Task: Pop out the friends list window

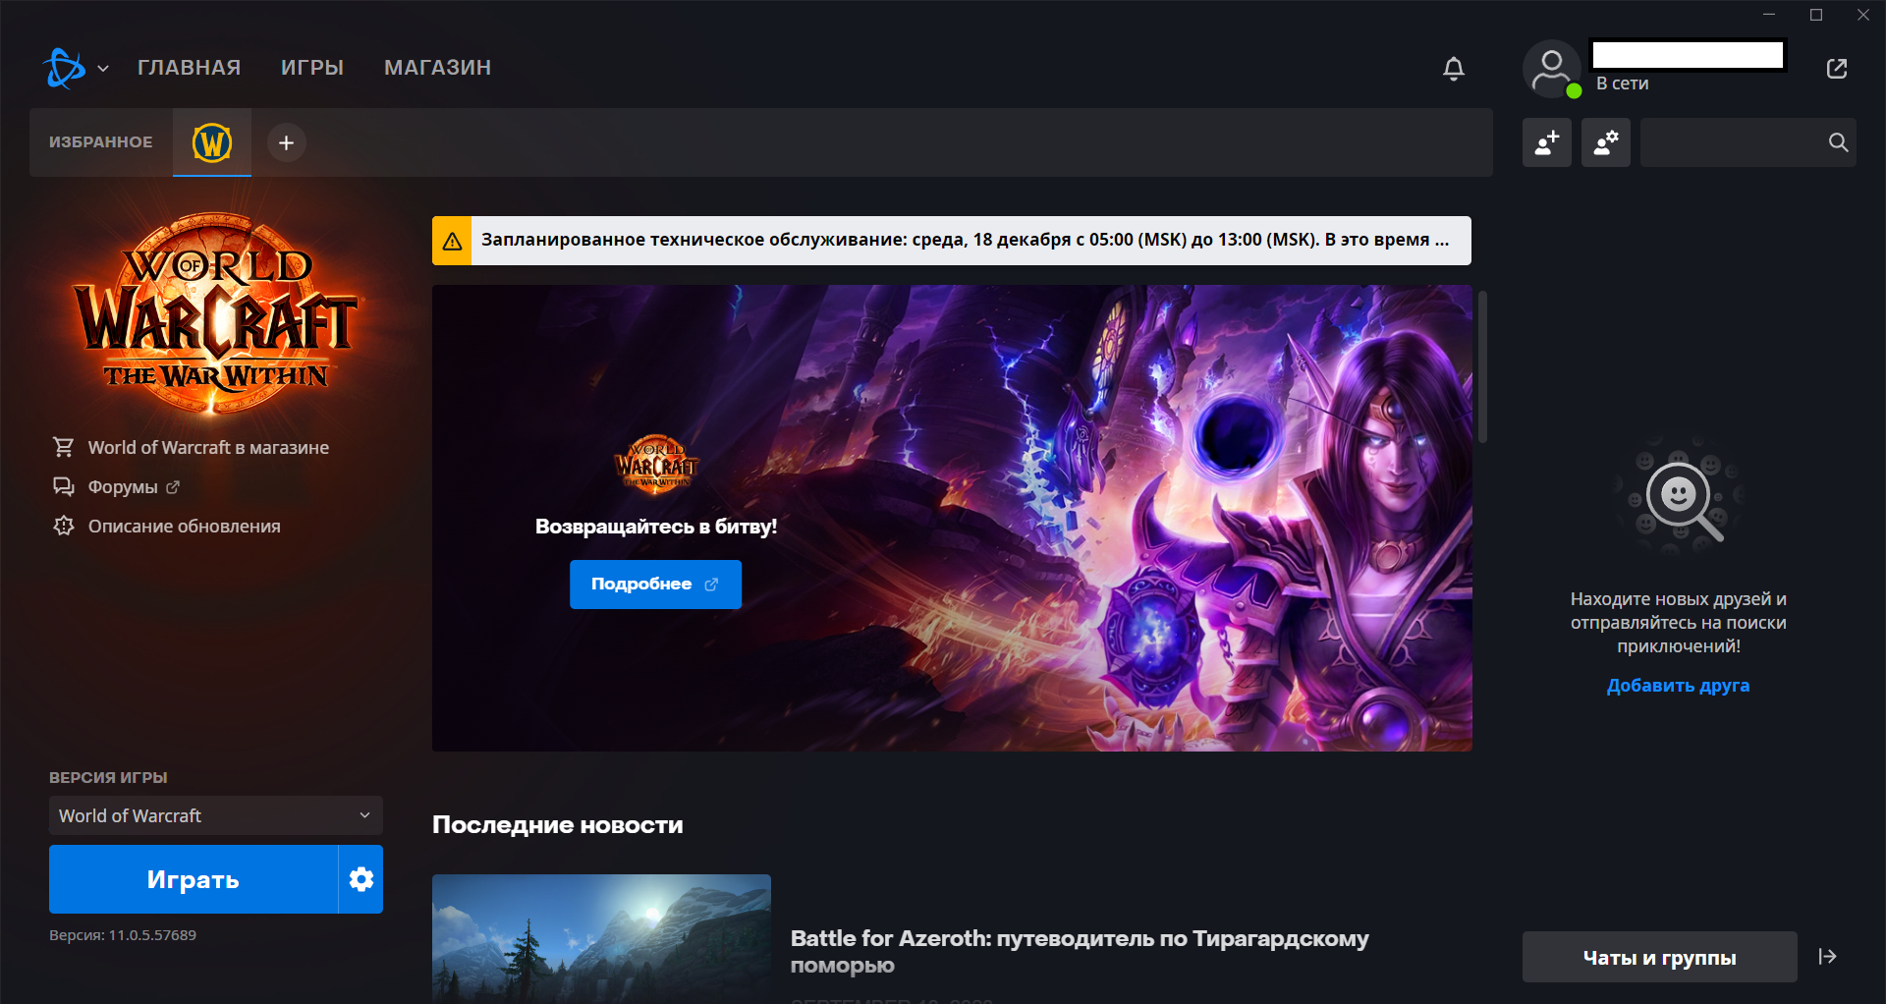Action: click(x=1837, y=68)
